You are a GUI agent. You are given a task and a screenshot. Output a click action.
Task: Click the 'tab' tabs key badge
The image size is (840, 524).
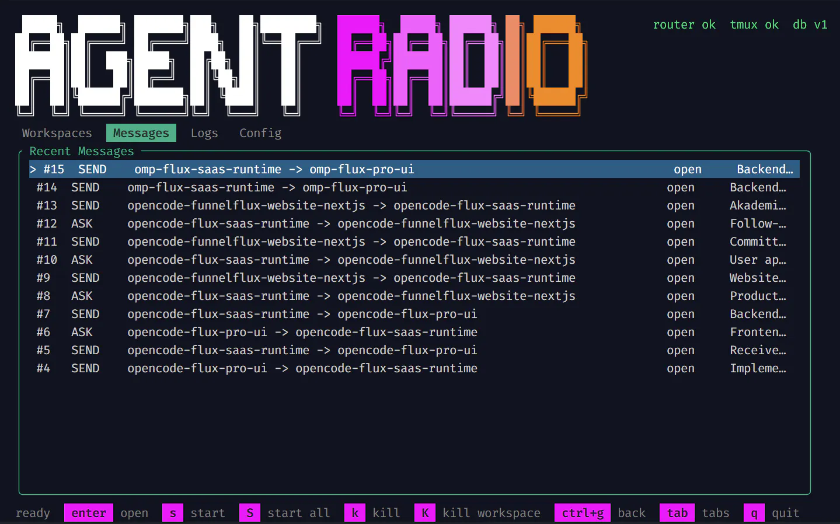(677, 513)
